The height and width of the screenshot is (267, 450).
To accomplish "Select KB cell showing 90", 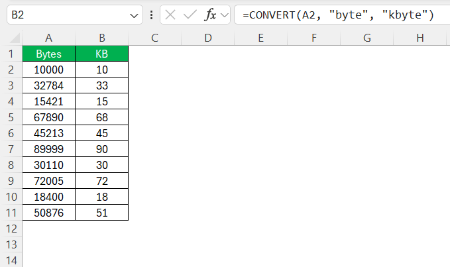I will [x=102, y=149].
